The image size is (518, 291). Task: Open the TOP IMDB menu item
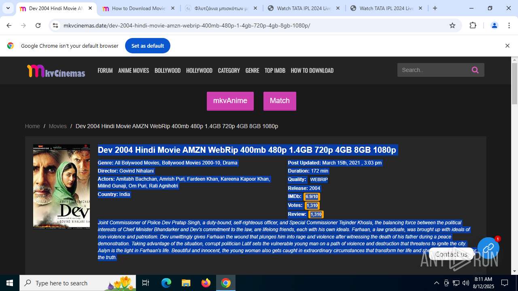pos(275,70)
